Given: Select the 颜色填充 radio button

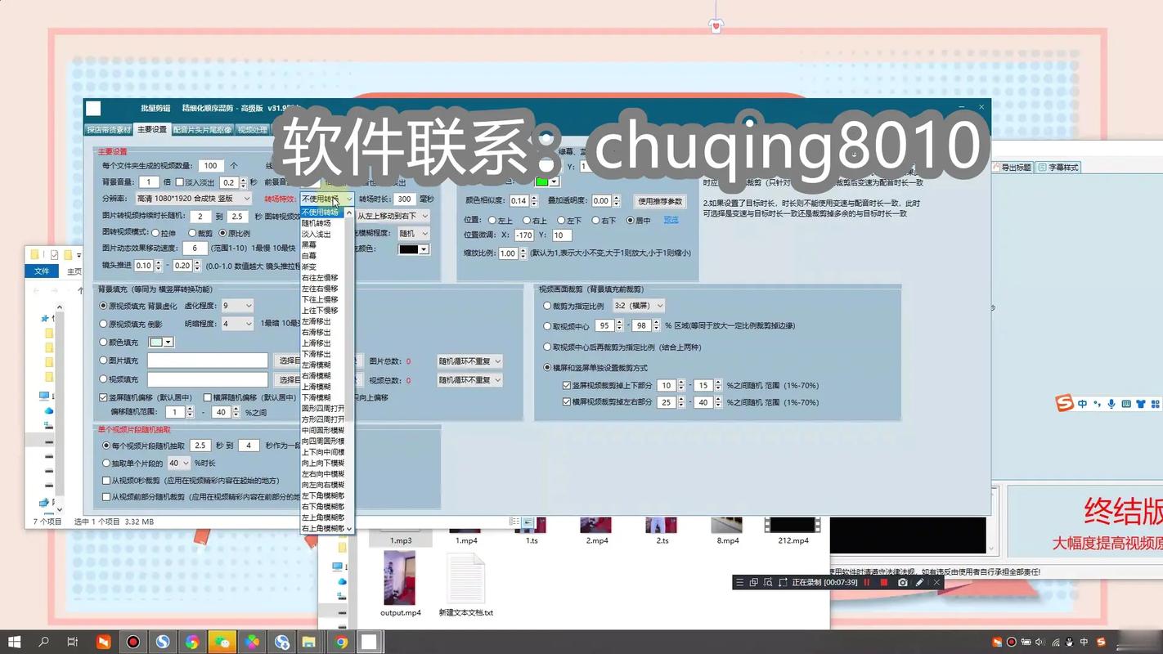Looking at the screenshot, I should tap(103, 343).
